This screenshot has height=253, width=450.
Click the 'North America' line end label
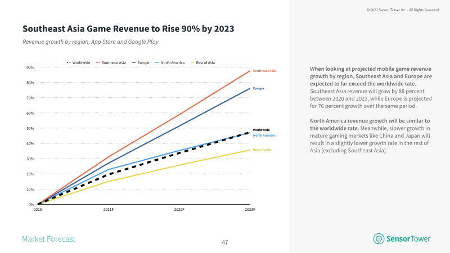pyautogui.click(x=264, y=135)
